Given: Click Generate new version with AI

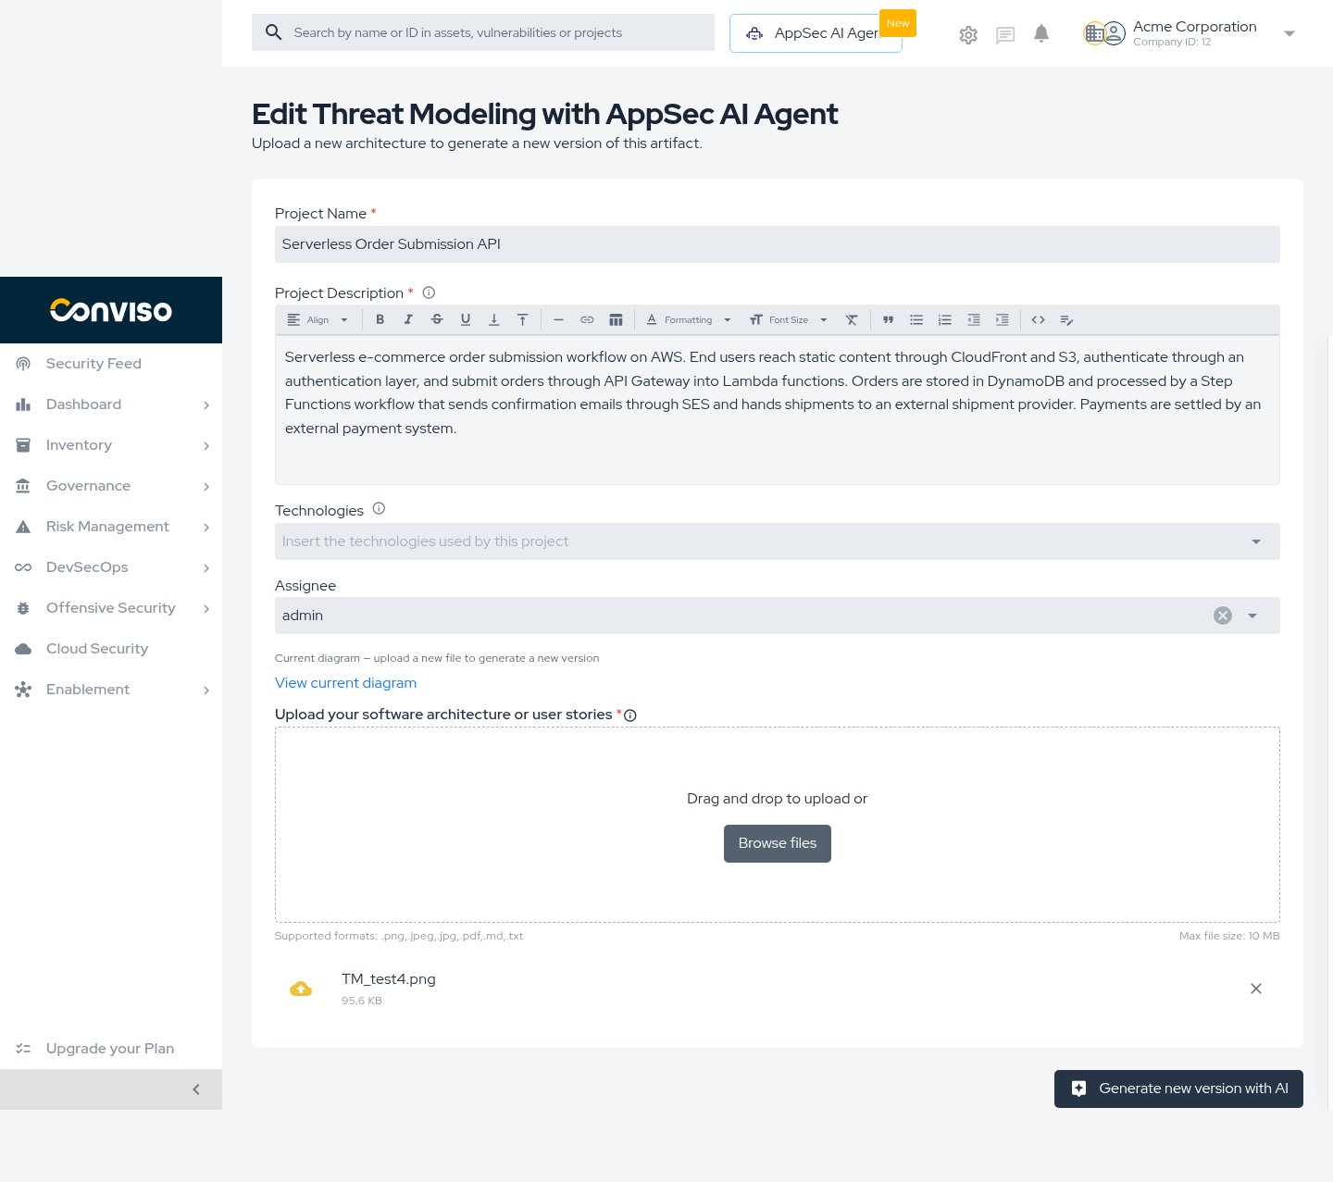Looking at the screenshot, I should coord(1178,1089).
